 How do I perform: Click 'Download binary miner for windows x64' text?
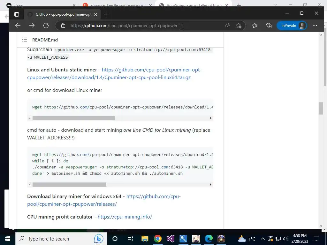tap(74, 197)
